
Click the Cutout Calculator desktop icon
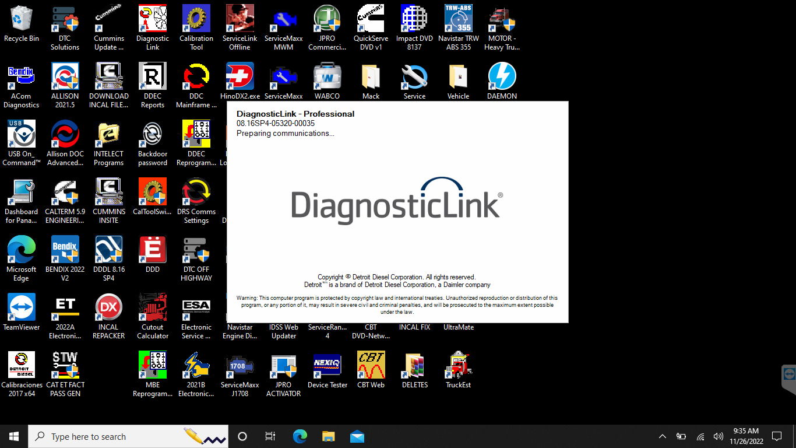[x=153, y=308]
